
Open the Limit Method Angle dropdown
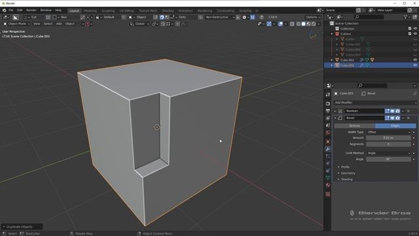pos(388,153)
